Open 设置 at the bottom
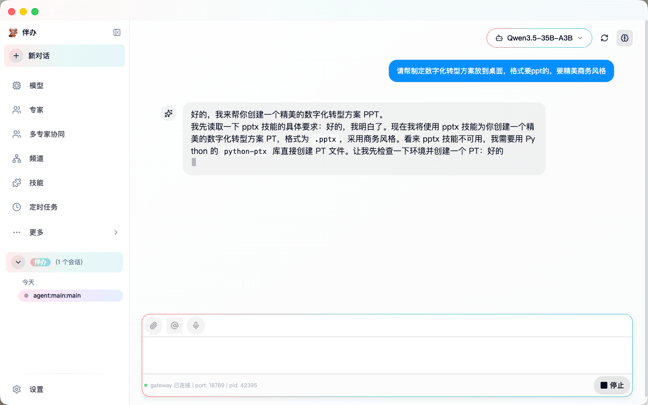This screenshot has height=405, width=648. [x=36, y=389]
